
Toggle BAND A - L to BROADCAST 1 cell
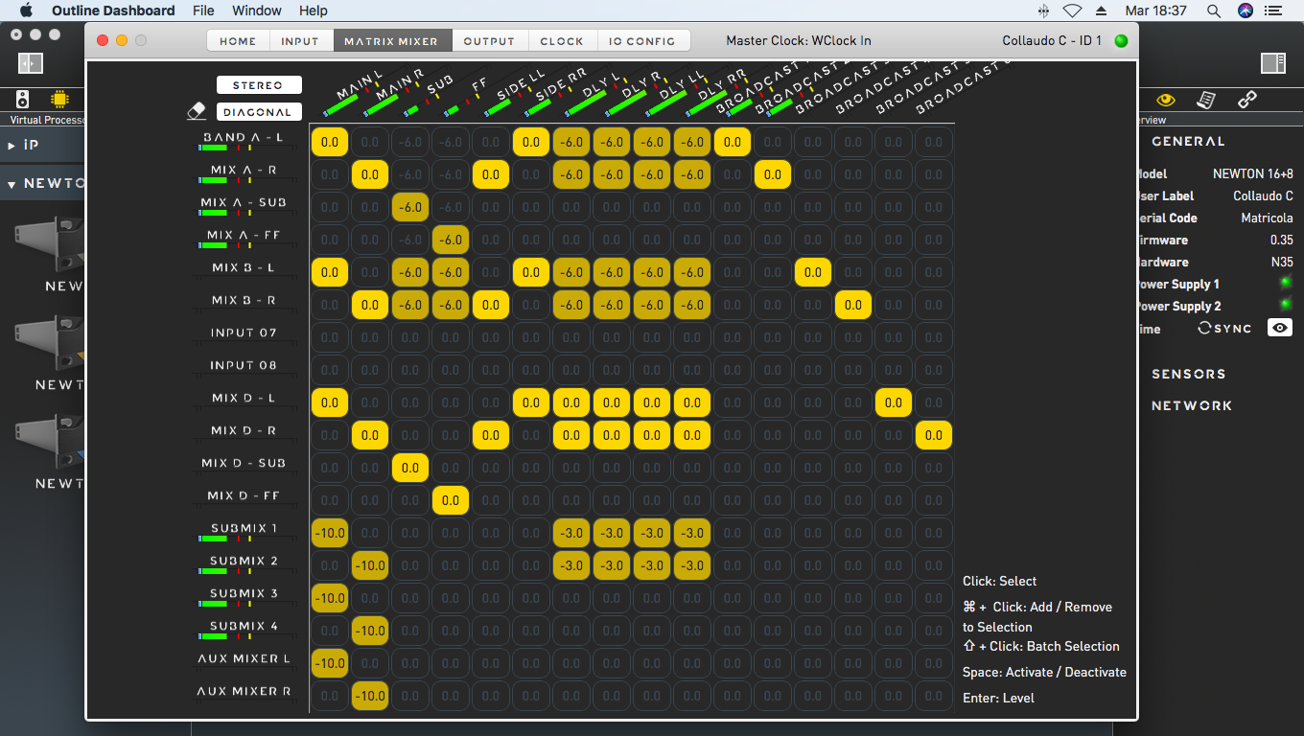[733, 142]
